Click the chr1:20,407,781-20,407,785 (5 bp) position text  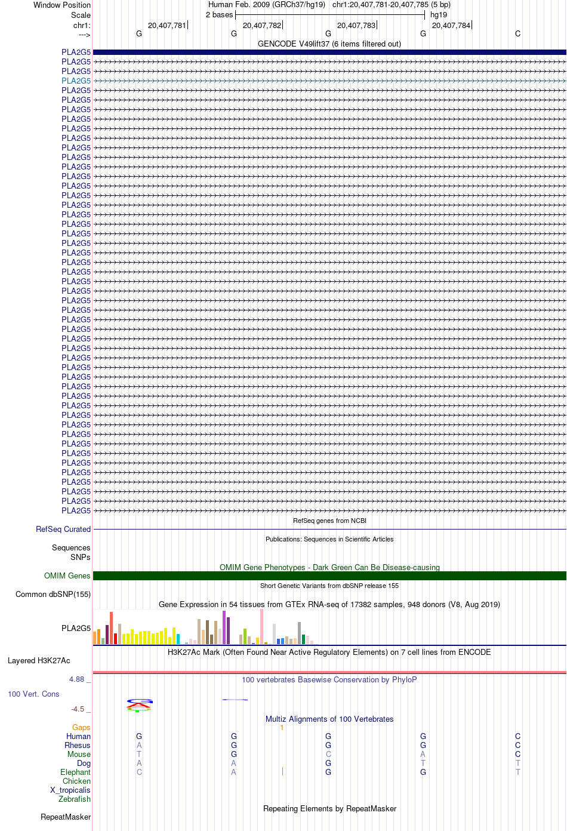click(392, 4)
